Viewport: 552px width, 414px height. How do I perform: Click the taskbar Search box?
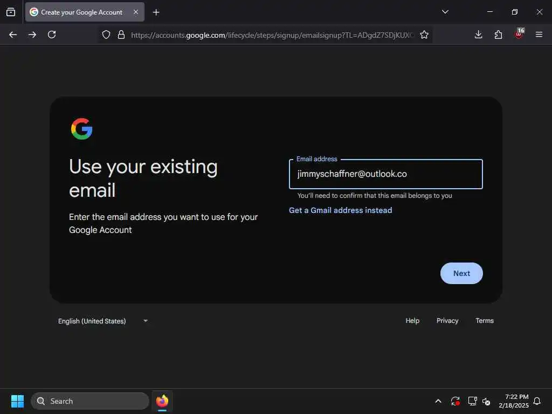coord(90,401)
